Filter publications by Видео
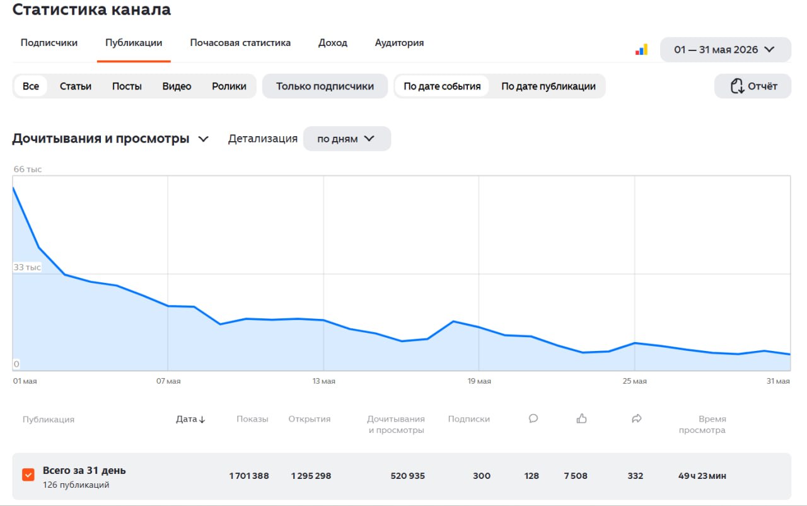The height and width of the screenshot is (506, 807). [177, 86]
